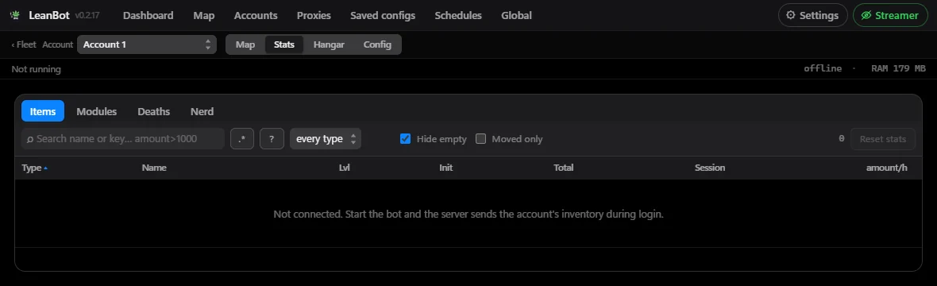
Task: Select the Stats view tab
Action: pos(283,44)
